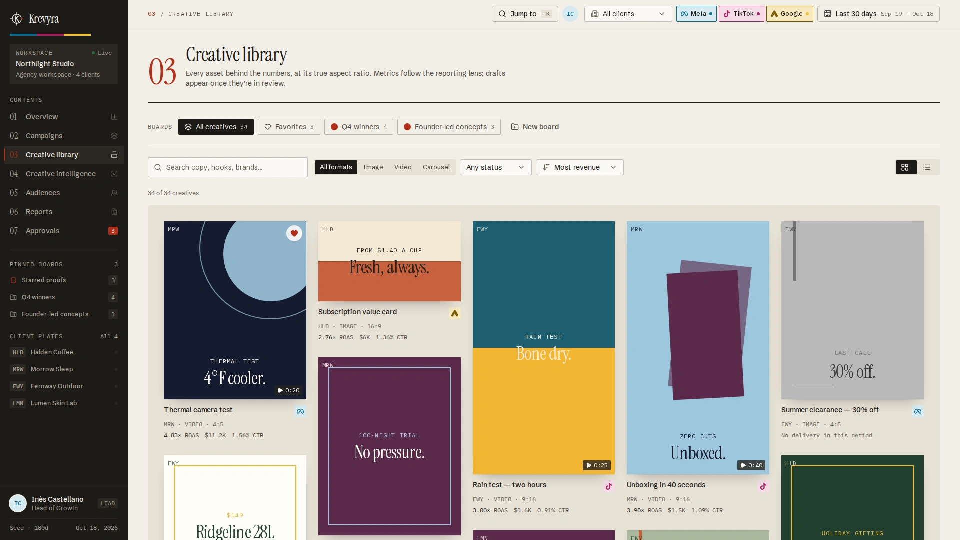Viewport: 960px width, 540px height.
Task: Open Founder-led concepts board tab
Action: tap(449, 127)
